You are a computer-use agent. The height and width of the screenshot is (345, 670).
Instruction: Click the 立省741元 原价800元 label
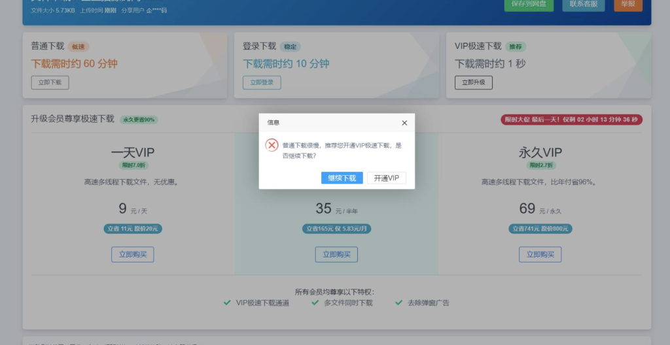point(540,229)
